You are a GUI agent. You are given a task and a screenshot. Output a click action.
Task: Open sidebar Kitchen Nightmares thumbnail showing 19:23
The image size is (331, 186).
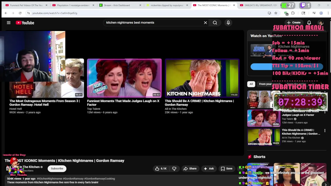tap(264, 137)
